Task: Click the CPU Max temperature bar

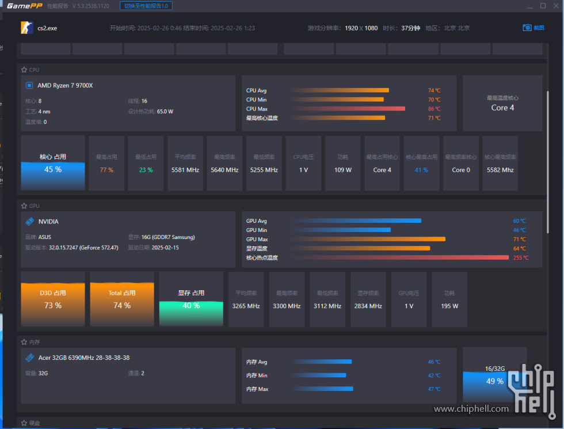Action: tap(349, 109)
